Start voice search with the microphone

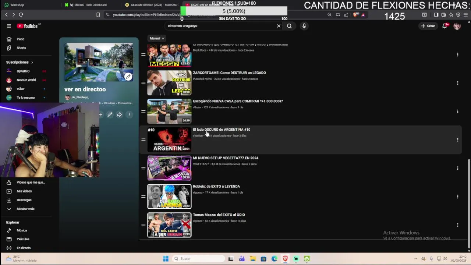point(304,26)
